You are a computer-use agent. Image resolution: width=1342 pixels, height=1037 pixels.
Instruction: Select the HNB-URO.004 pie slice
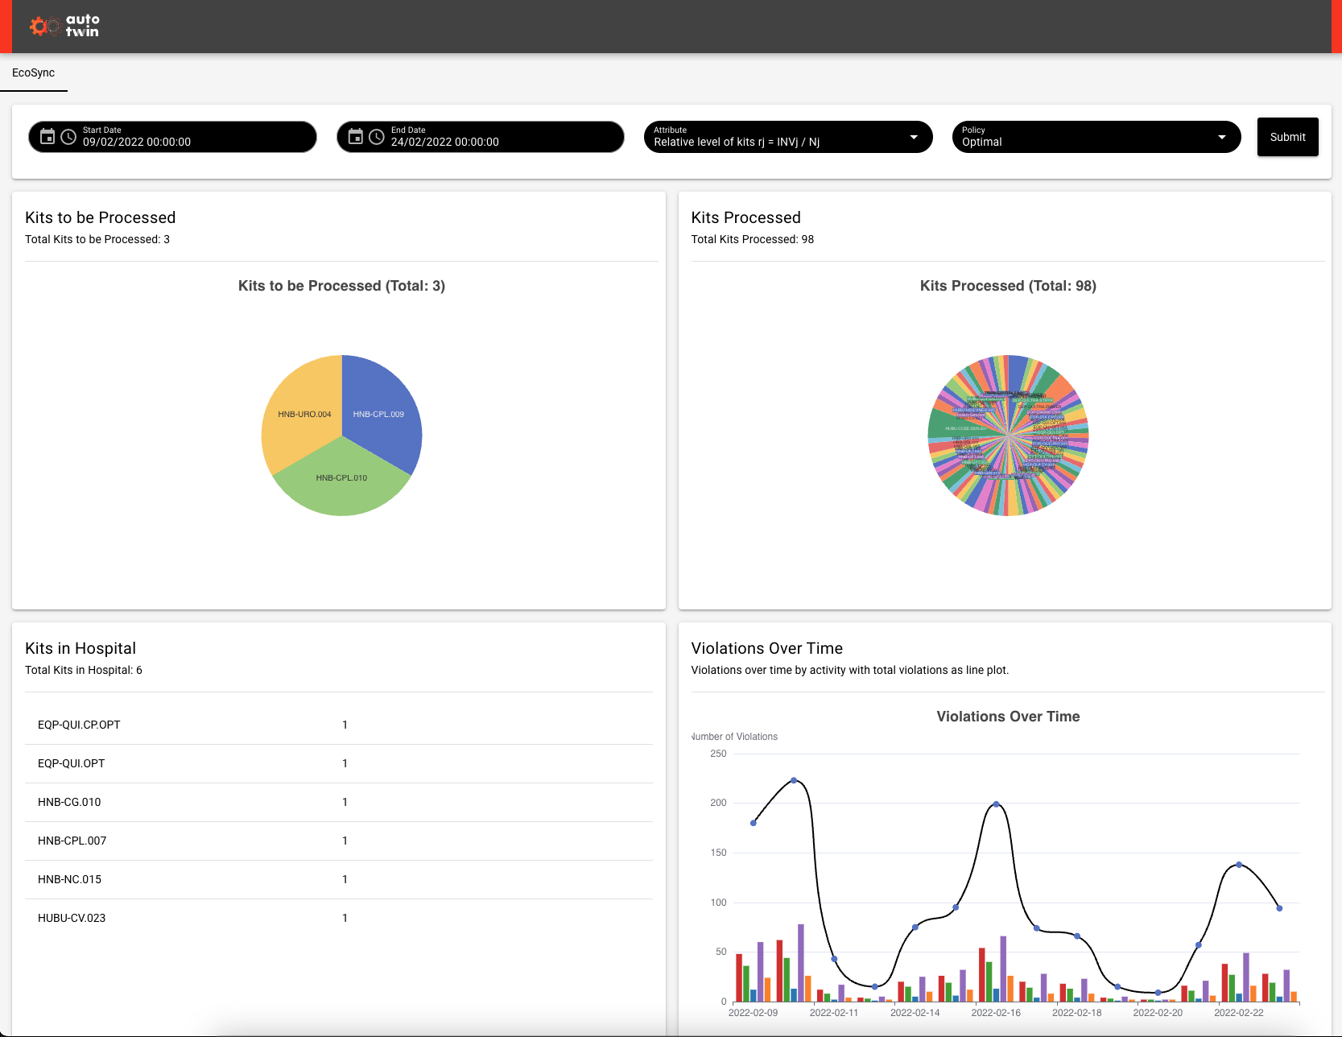[x=304, y=414]
